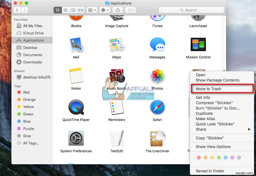Open System Preferences
The width and height of the screenshot is (256, 176).
(x=76, y=138)
